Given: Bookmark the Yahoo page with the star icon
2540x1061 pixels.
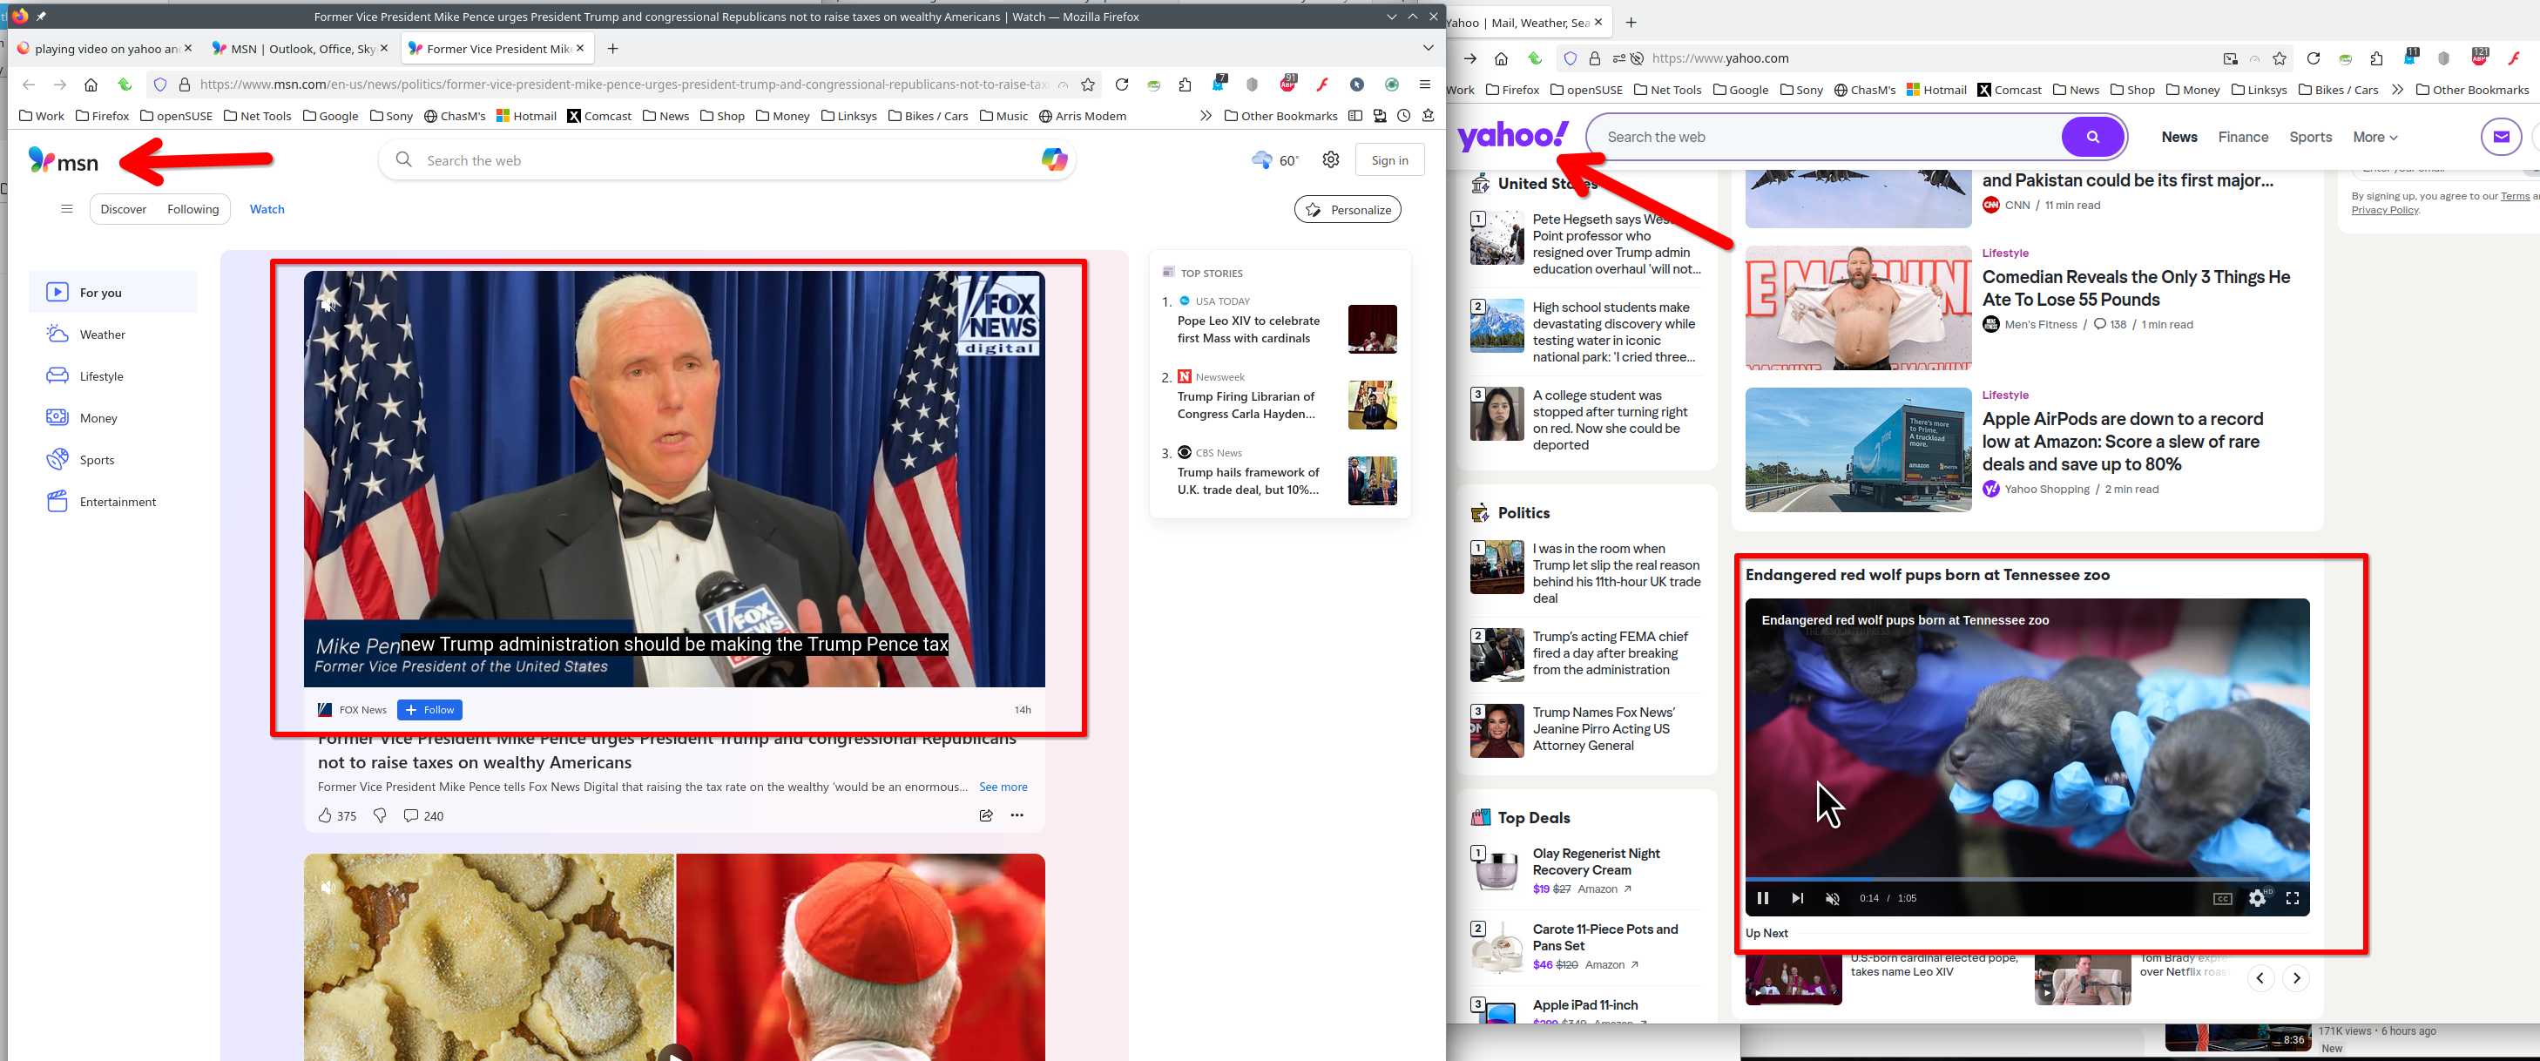Looking at the screenshot, I should coord(2280,58).
